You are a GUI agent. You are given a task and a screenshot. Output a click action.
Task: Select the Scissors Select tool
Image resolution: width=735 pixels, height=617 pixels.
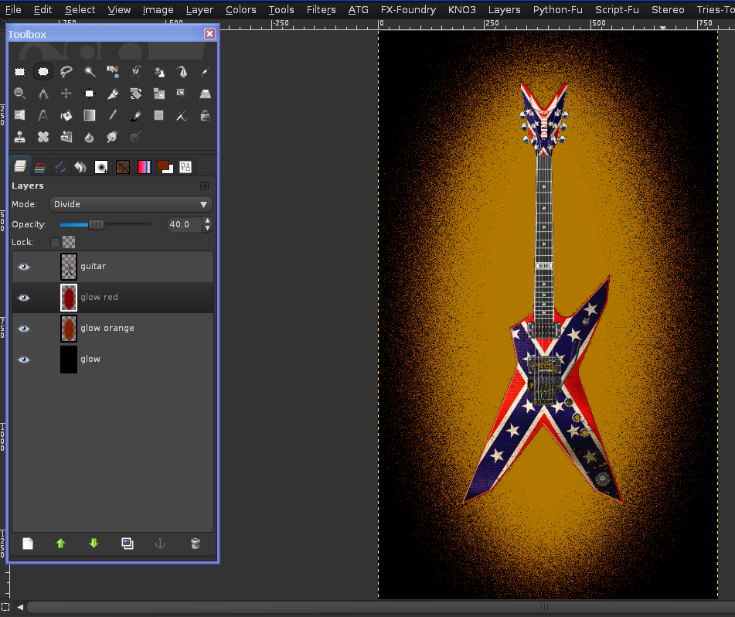(x=135, y=72)
